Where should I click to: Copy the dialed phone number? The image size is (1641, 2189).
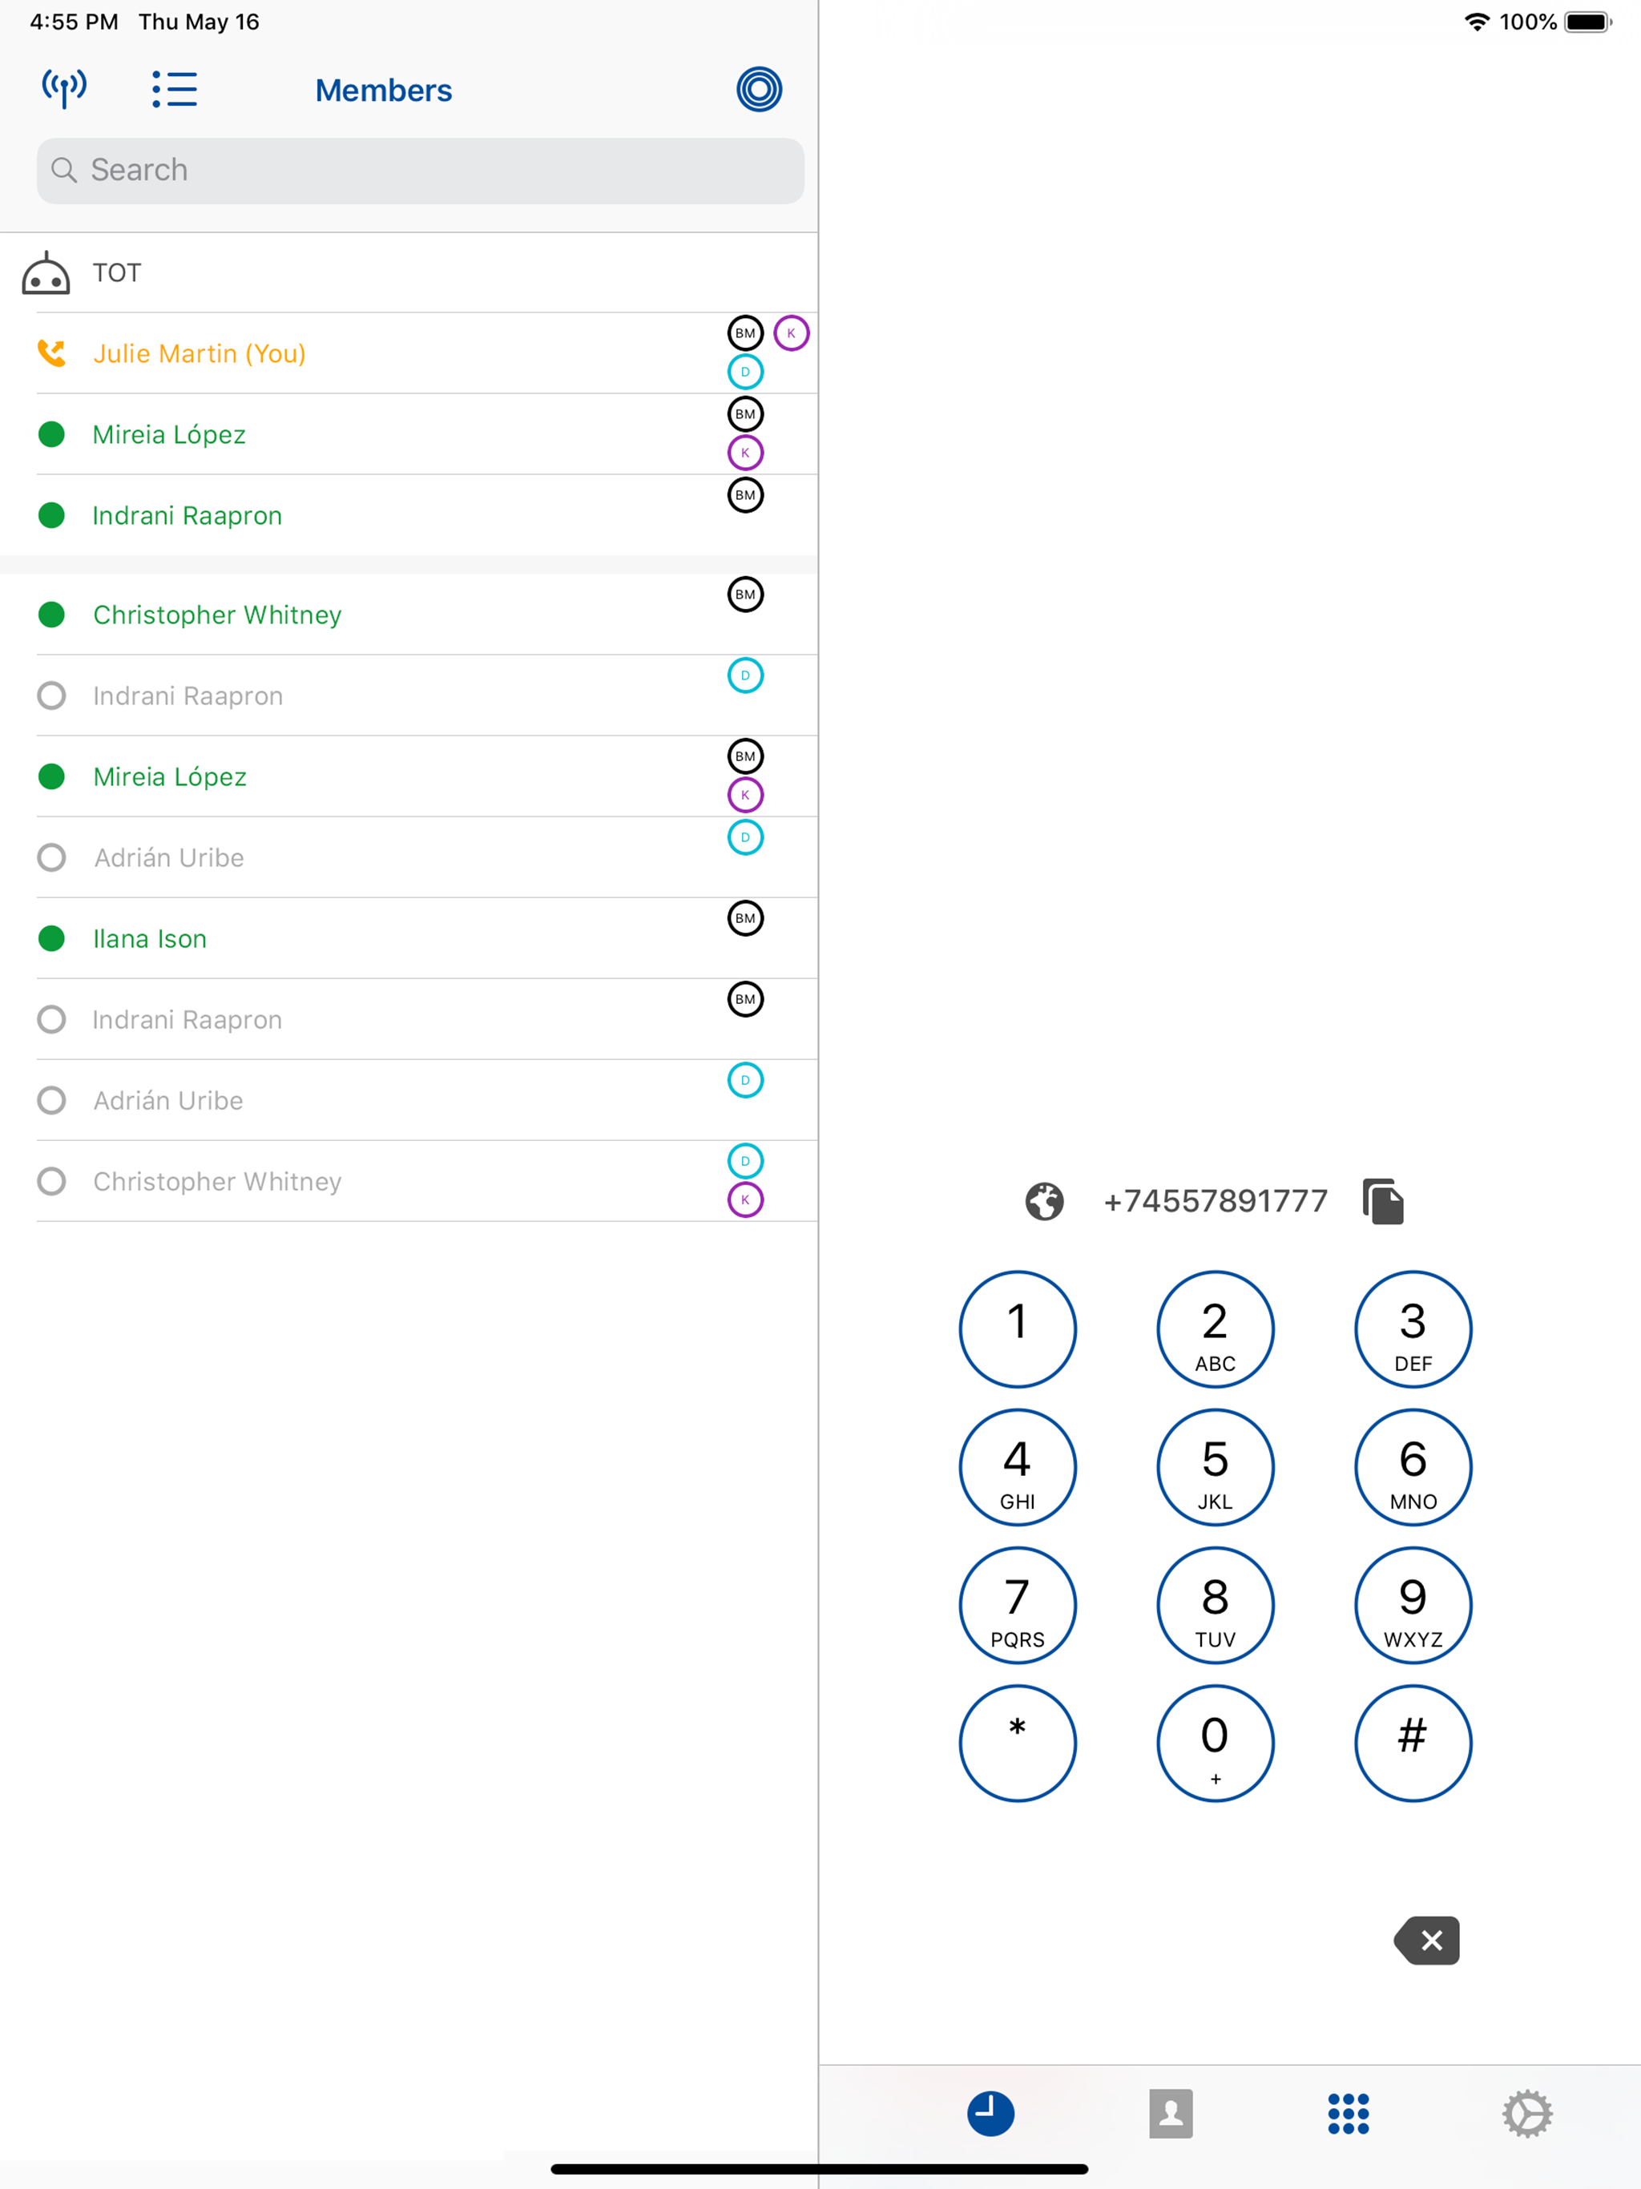pyautogui.click(x=1383, y=1201)
